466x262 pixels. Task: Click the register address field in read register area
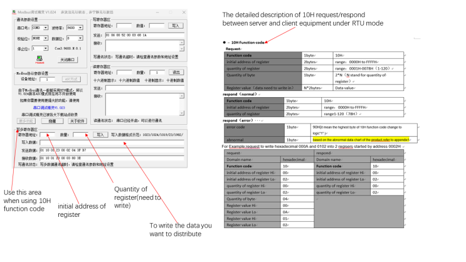124,73
